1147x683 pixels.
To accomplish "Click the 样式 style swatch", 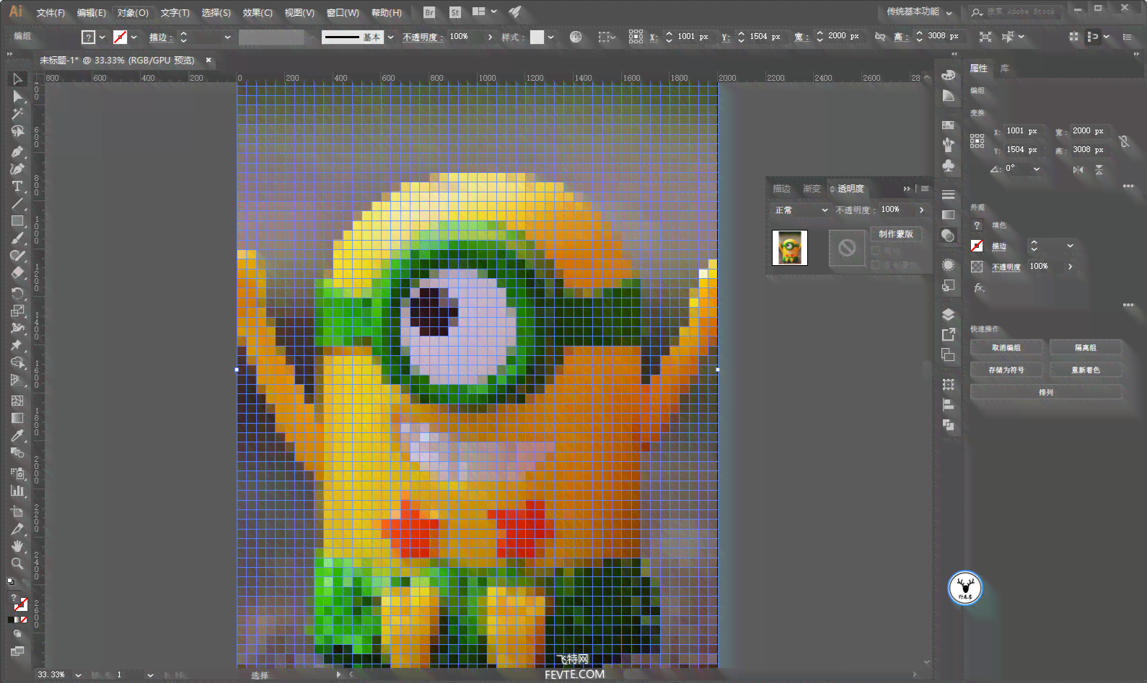I will pos(537,37).
